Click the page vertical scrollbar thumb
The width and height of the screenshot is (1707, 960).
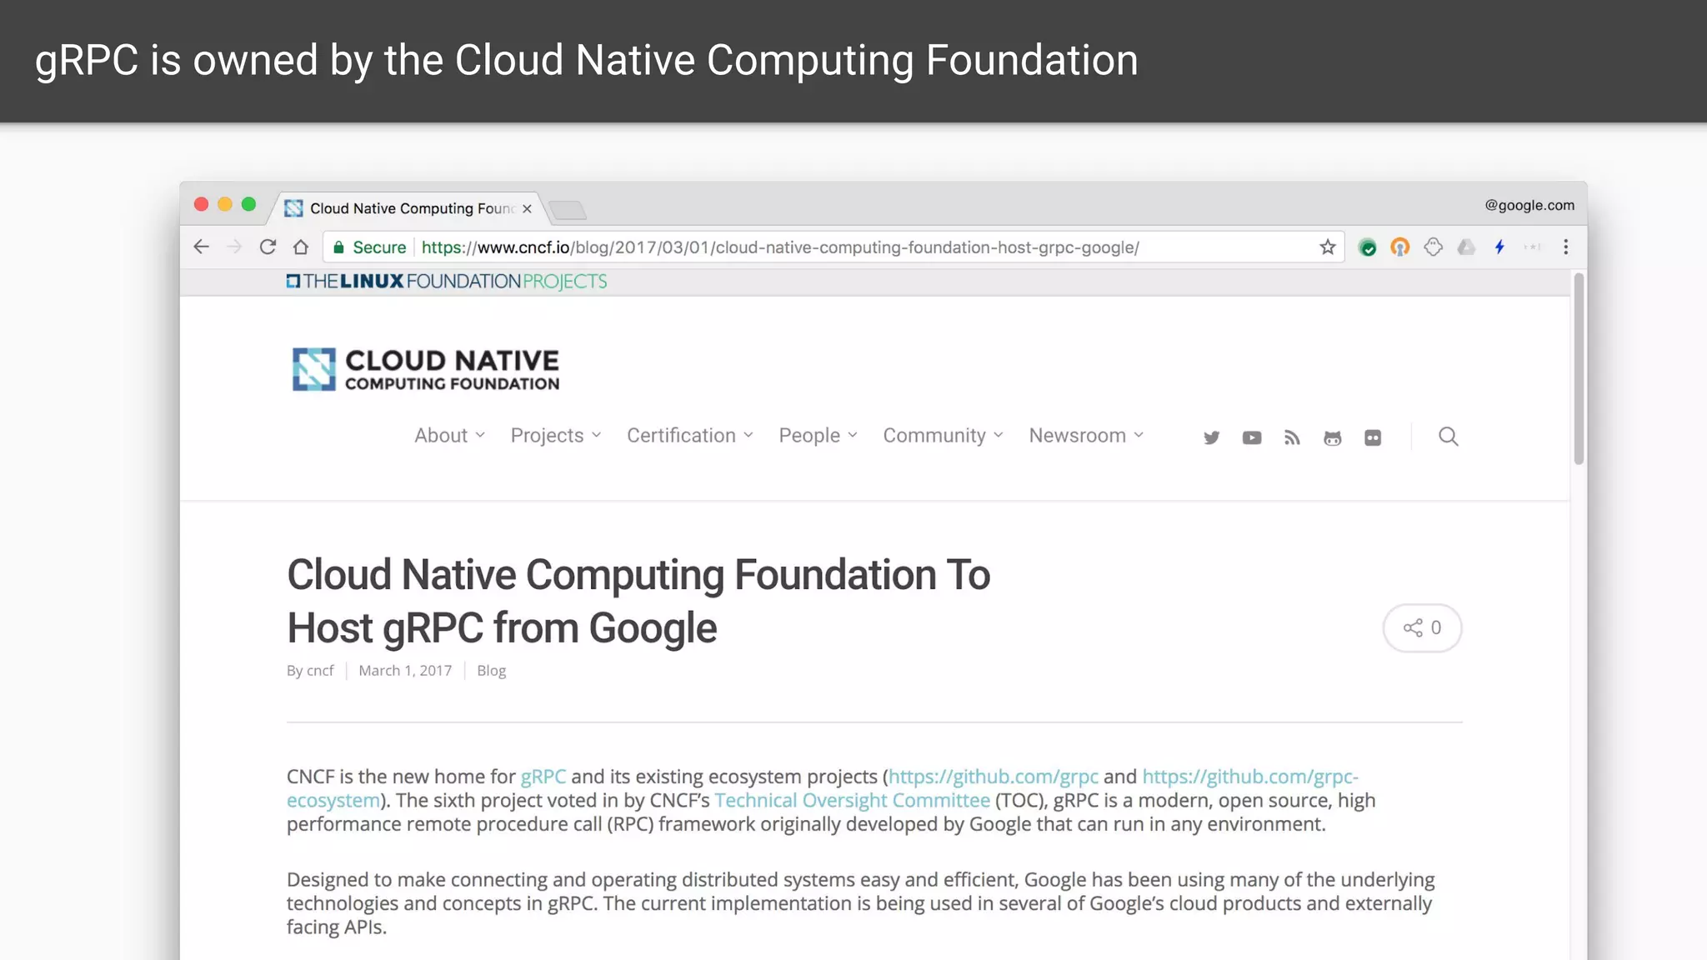(x=1578, y=368)
